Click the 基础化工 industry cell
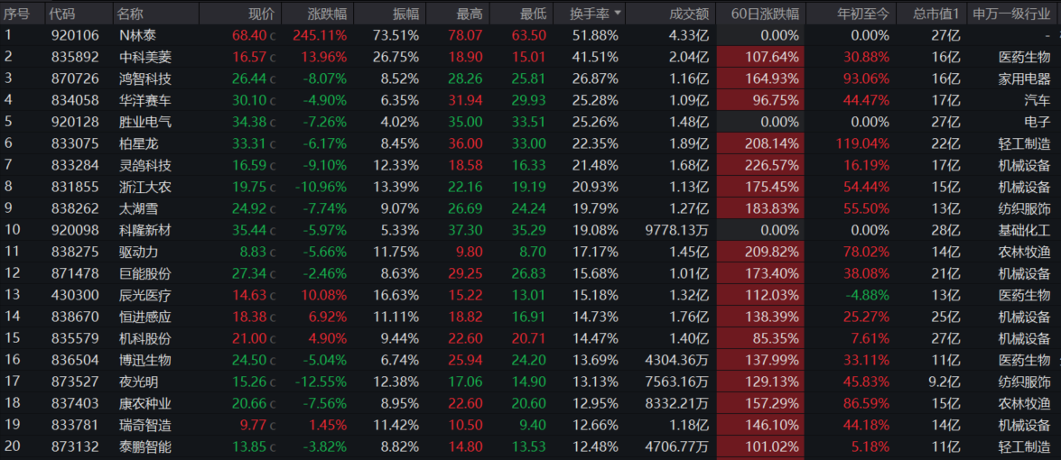The width and height of the screenshot is (1061, 460). tap(1025, 230)
